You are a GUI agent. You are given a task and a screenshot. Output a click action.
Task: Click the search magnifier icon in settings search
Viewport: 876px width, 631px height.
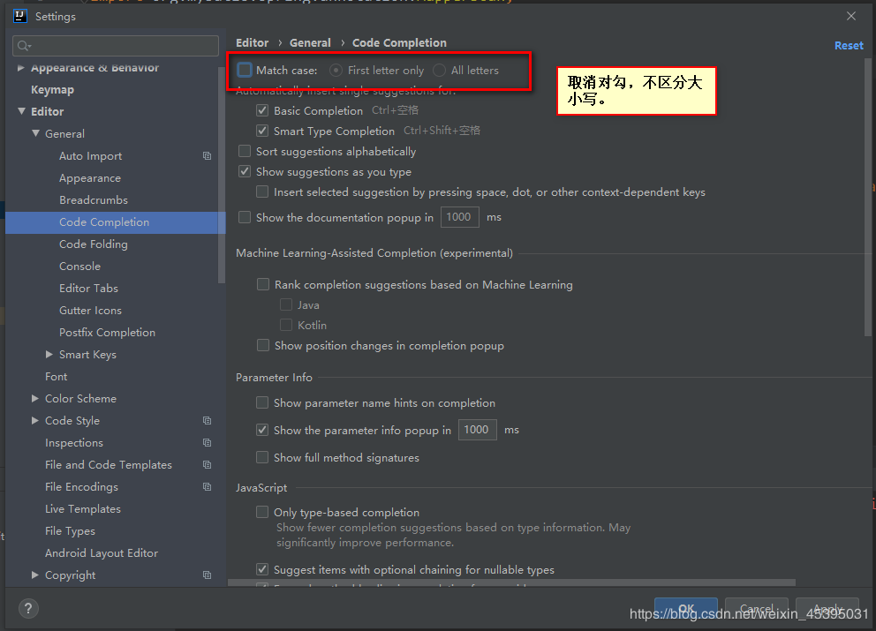pos(24,46)
